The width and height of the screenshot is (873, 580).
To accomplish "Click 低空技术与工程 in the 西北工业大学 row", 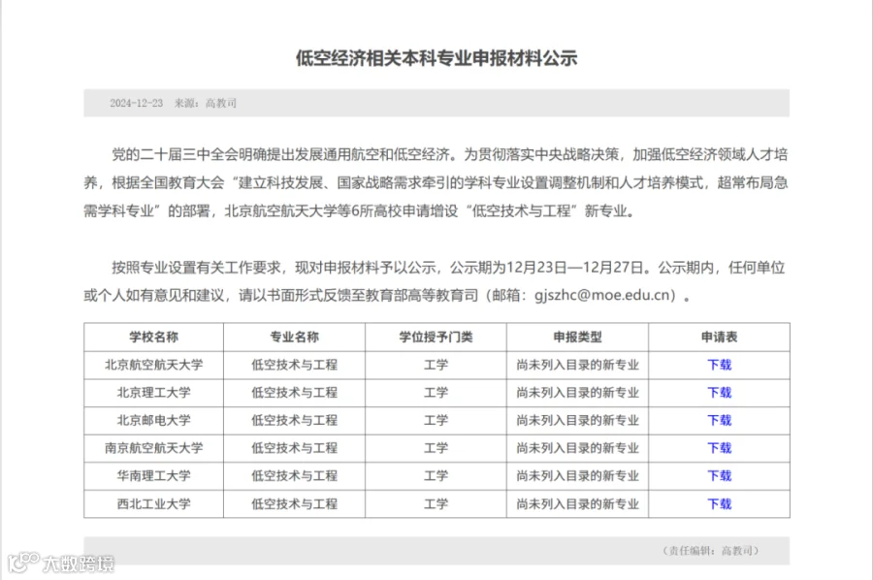I will 295,504.
